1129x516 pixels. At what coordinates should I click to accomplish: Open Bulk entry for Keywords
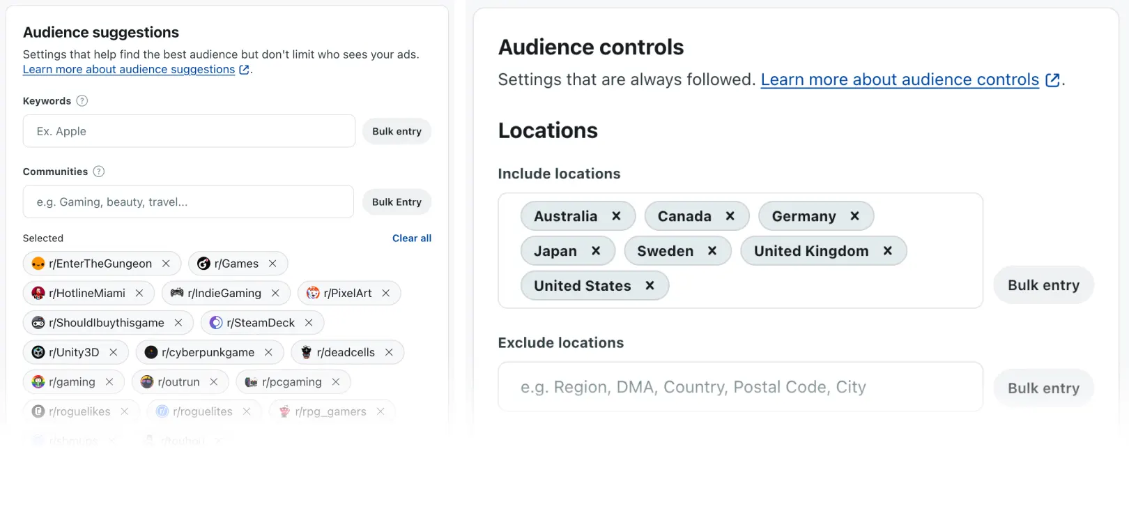[397, 131]
